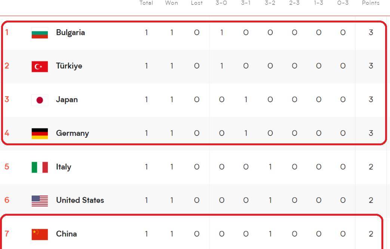Click the China flag icon
This screenshot has width=390, height=249.
40,234
